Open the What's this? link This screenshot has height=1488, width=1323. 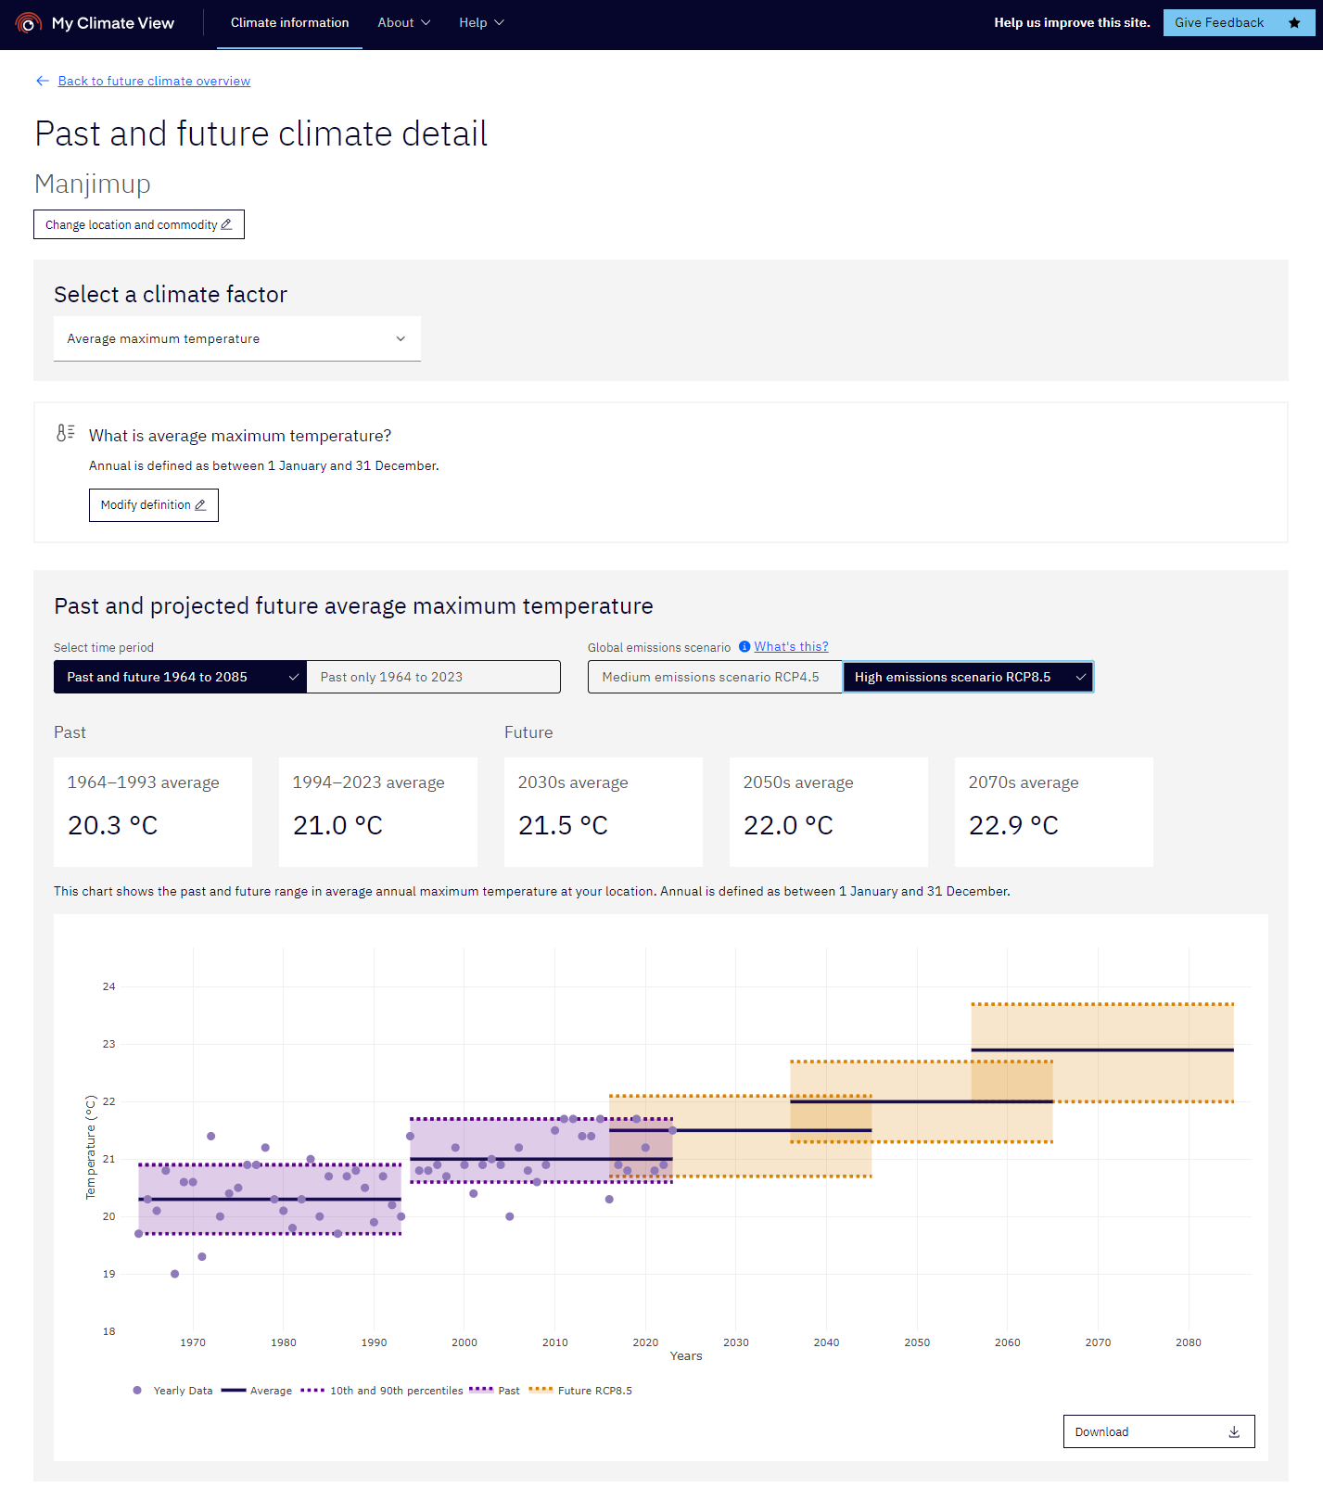tap(791, 647)
